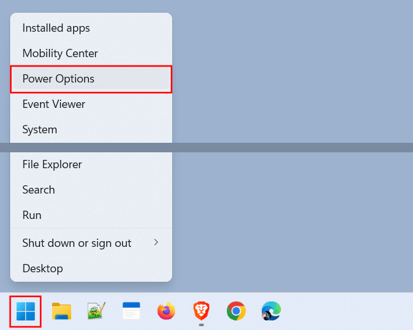Select Power Options in the menu

pos(91,79)
